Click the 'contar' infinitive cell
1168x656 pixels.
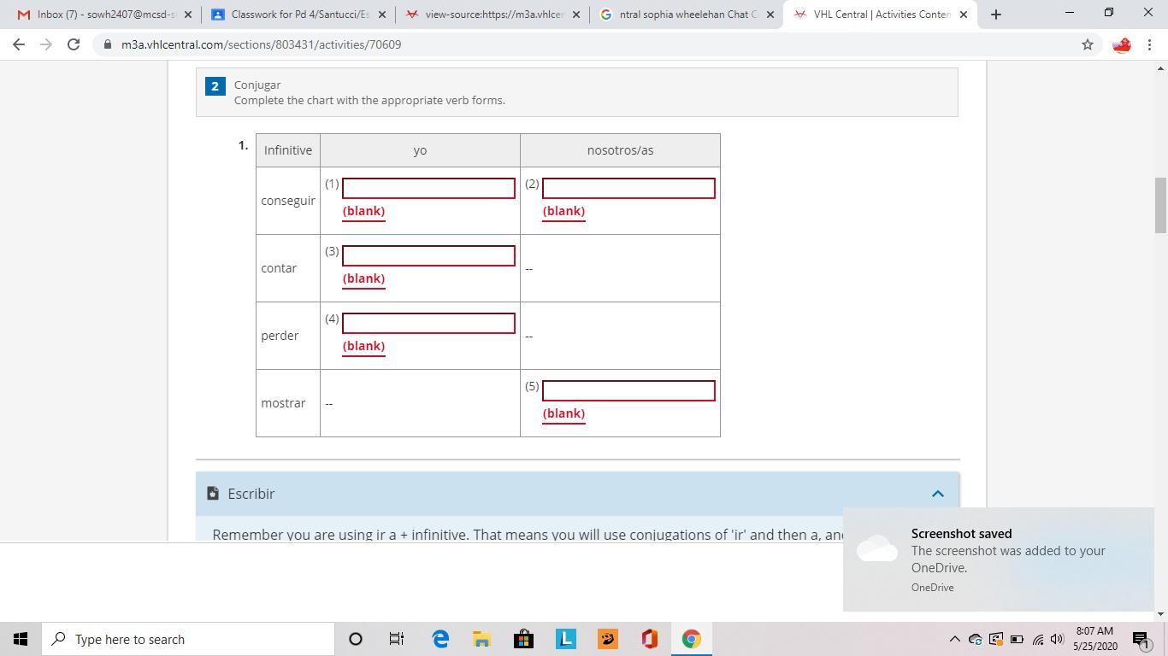pos(288,268)
